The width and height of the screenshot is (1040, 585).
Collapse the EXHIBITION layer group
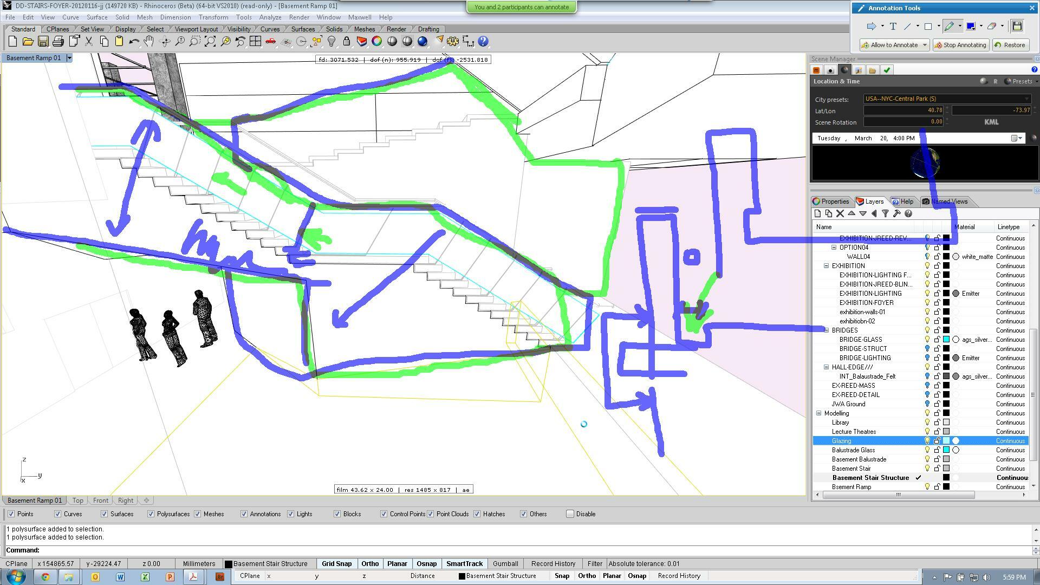coord(827,266)
